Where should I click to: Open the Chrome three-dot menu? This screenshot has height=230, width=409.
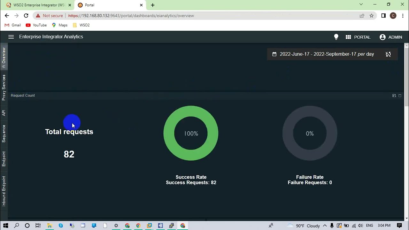[x=403, y=16]
